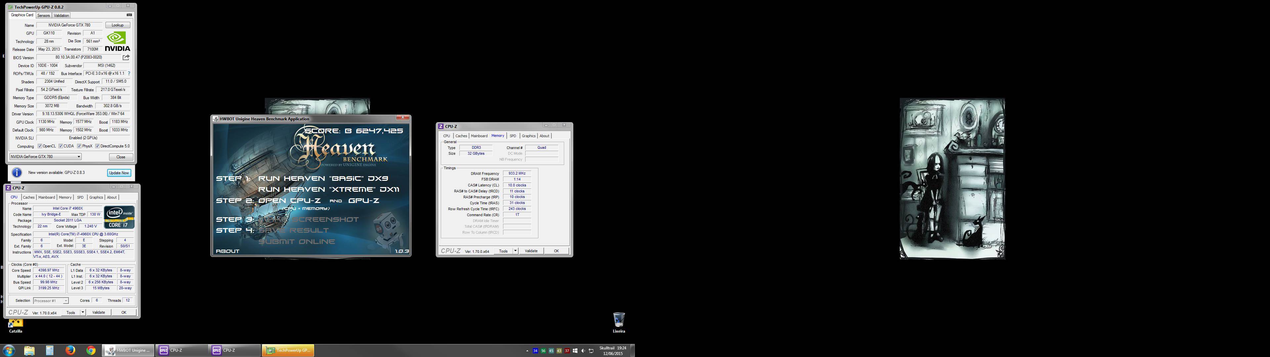Click the Windows flag tray icon

tap(575, 351)
